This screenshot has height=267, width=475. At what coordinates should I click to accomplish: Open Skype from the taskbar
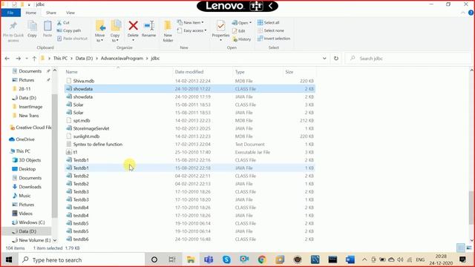tap(226, 260)
